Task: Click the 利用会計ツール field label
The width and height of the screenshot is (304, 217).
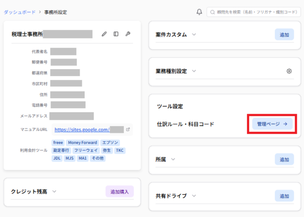Action: (x=34, y=150)
